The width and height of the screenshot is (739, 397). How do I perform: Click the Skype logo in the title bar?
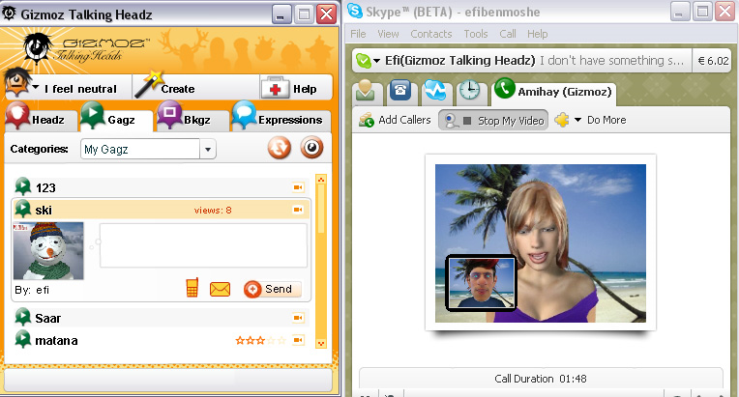tap(355, 12)
